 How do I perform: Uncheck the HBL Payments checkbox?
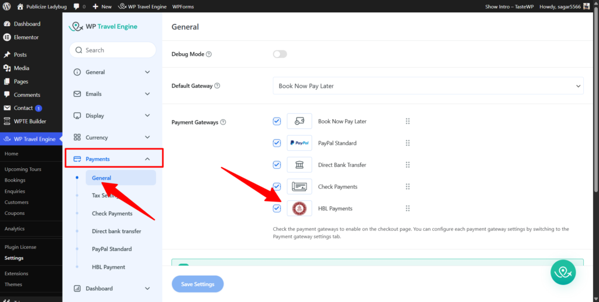[277, 209]
